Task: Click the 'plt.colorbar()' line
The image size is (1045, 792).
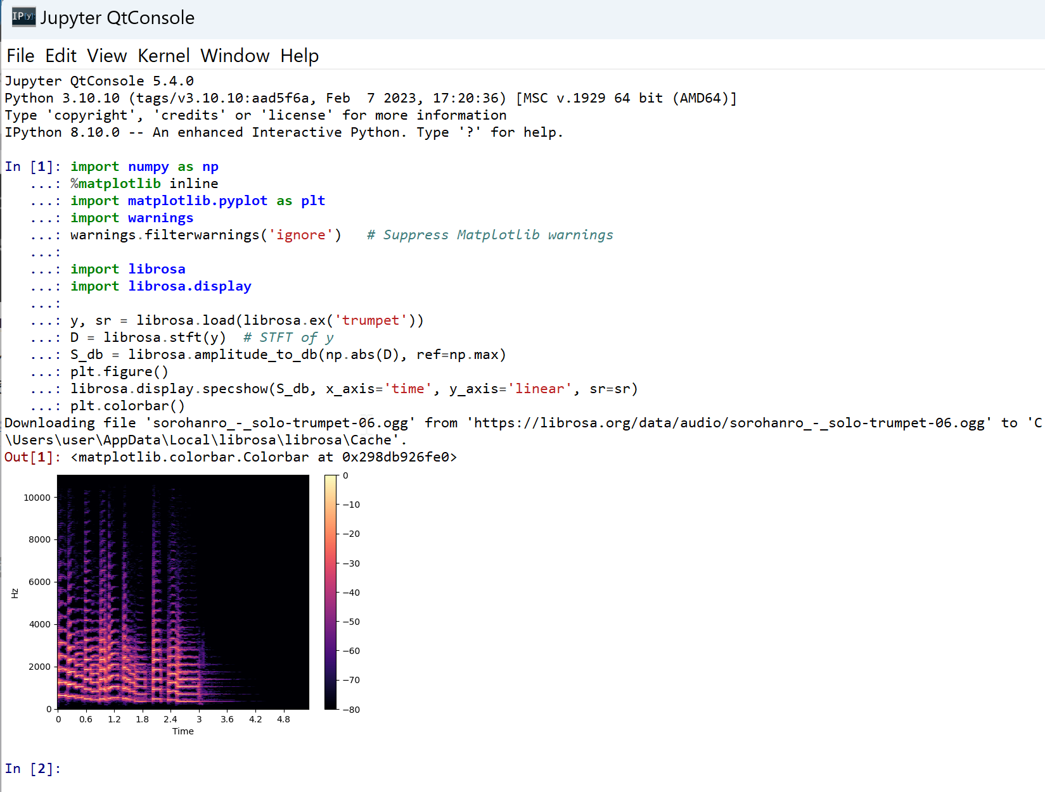Action: click(x=128, y=406)
